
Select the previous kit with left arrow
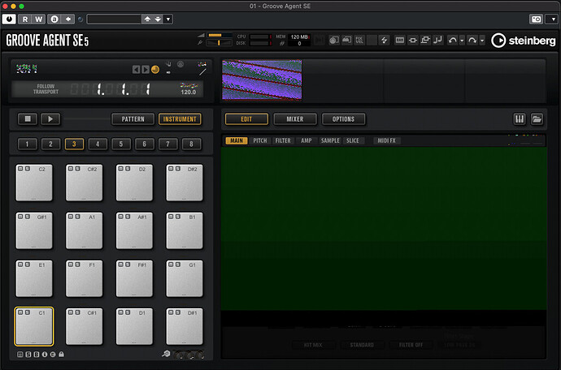click(136, 69)
